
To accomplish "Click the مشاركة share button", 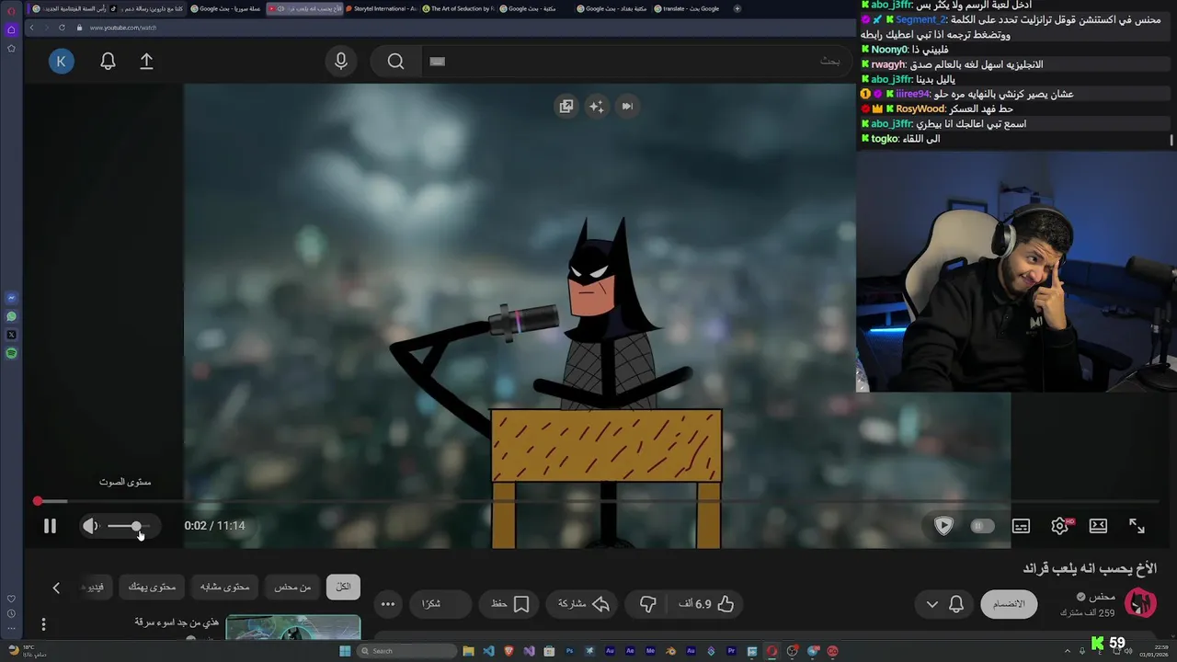I will (583, 604).
